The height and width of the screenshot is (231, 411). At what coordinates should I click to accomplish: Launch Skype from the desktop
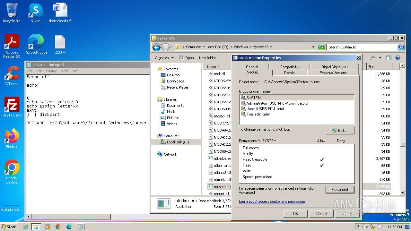point(35,13)
